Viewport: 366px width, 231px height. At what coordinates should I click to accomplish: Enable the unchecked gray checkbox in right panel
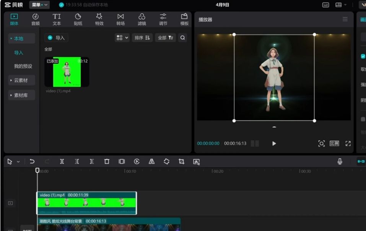(363, 119)
